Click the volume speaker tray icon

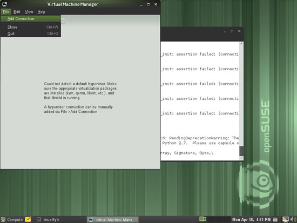(292, 219)
